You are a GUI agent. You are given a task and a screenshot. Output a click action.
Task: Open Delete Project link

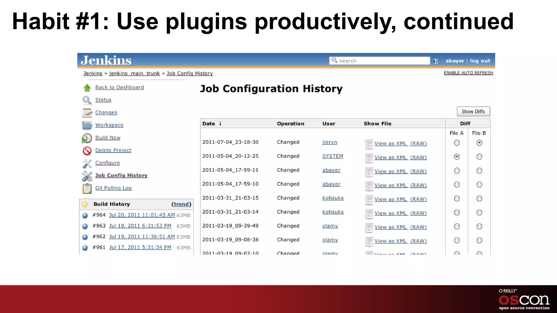tap(113, 150)
